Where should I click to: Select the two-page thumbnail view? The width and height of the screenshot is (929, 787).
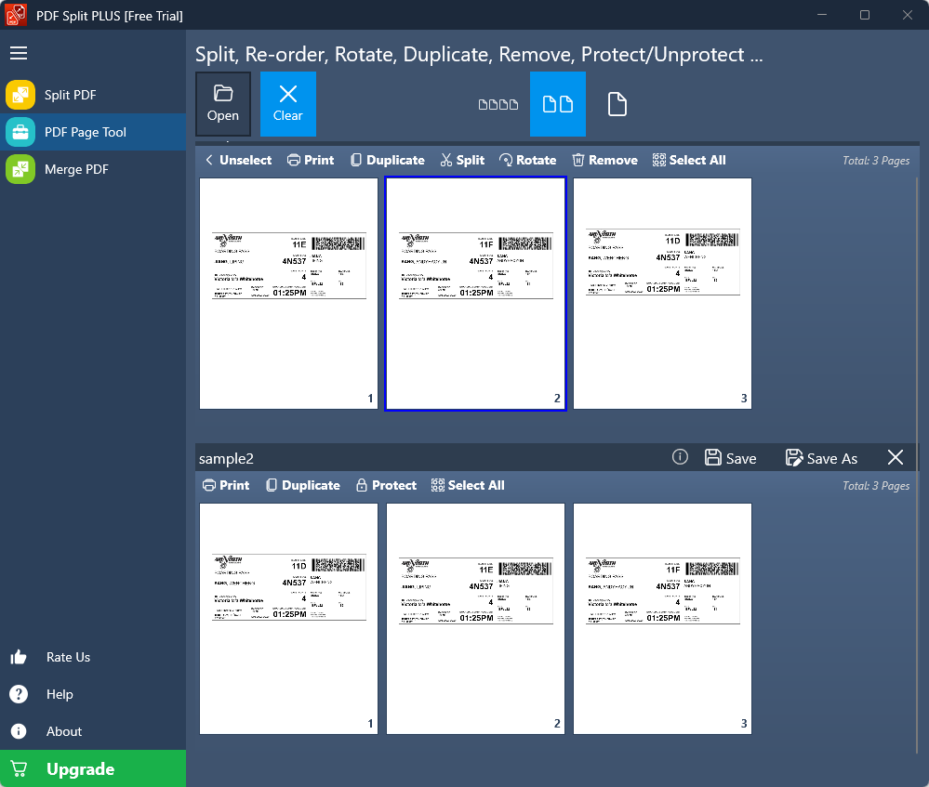pos(558,104)
